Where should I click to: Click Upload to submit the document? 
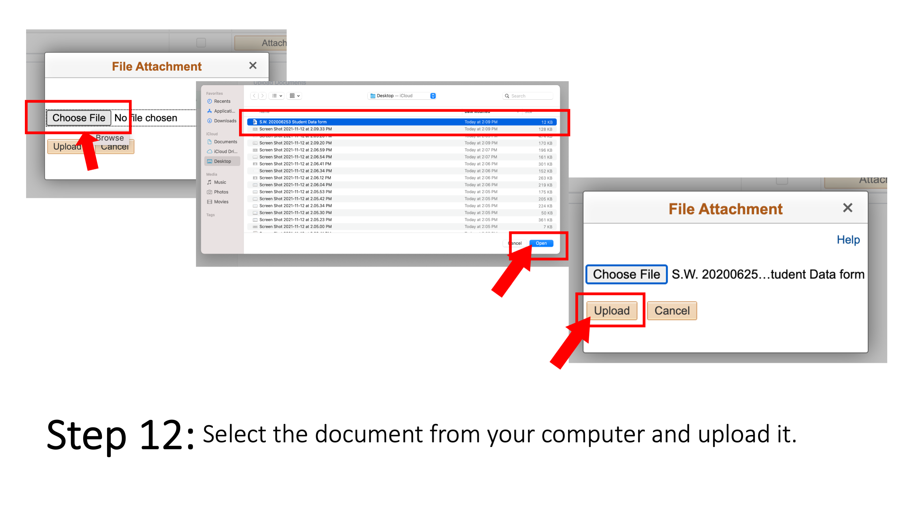coord(613,310)
